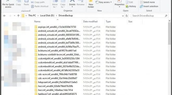This screenshot has height=95, width=172.
Task: Select android_winusb.inf_amd64_0685833413f8 folder
Action: point(59,35)
